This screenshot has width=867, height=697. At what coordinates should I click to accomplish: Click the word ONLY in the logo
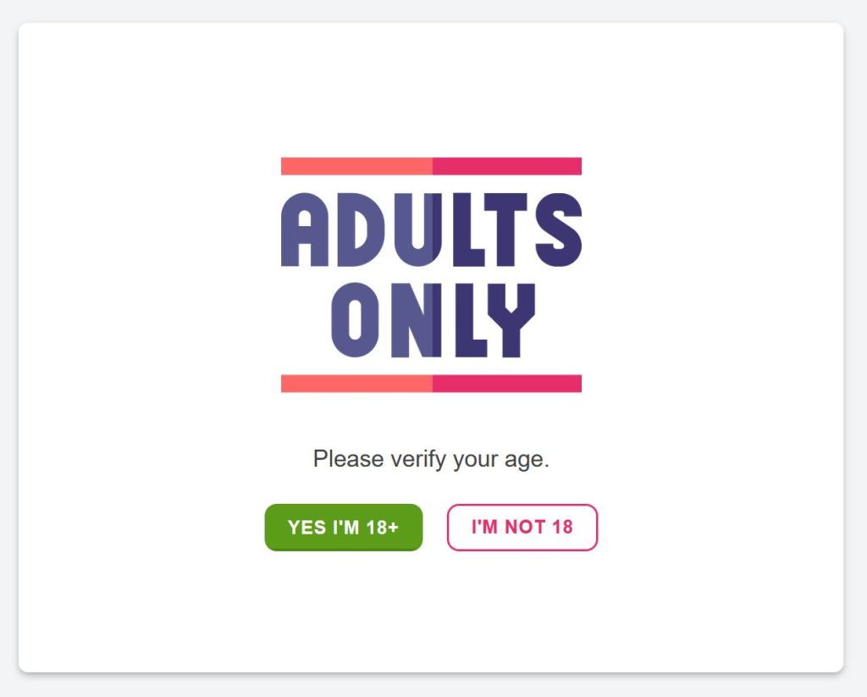pos(432,320)
